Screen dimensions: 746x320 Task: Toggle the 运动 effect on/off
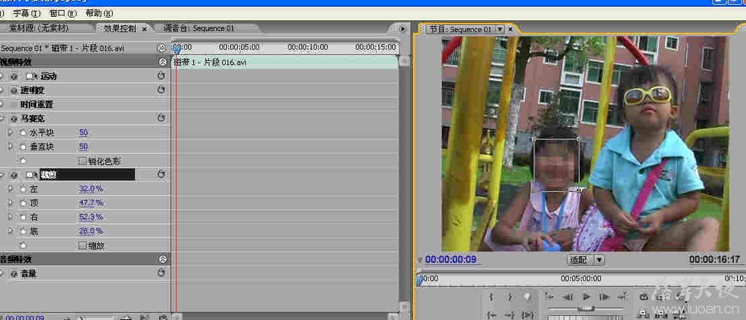[14, 76]
